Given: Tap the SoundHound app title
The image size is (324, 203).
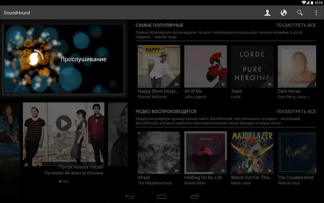Looking at the screenshot, I should (x=17, y=13).
